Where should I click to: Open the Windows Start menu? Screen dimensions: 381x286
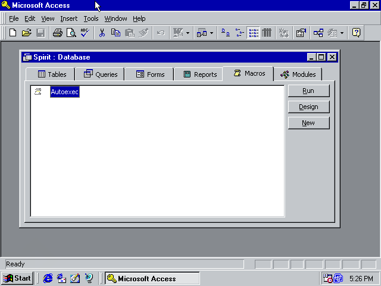17,278
